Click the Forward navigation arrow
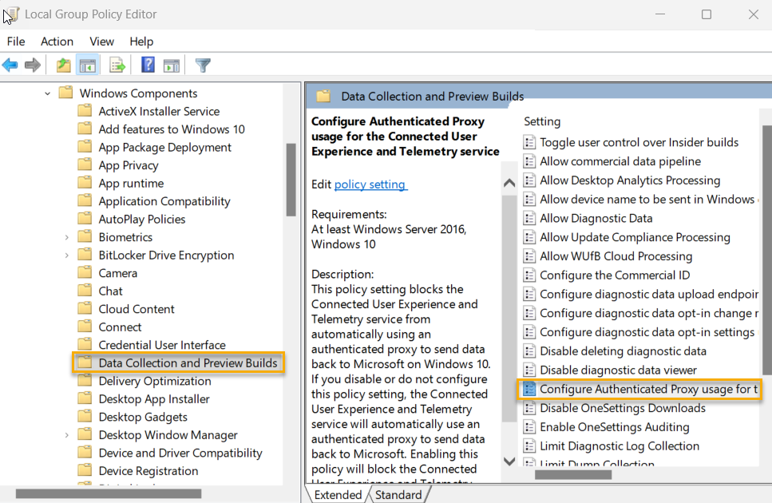The width and height of the screenshot is (772, 503). (x=30, y=65)
